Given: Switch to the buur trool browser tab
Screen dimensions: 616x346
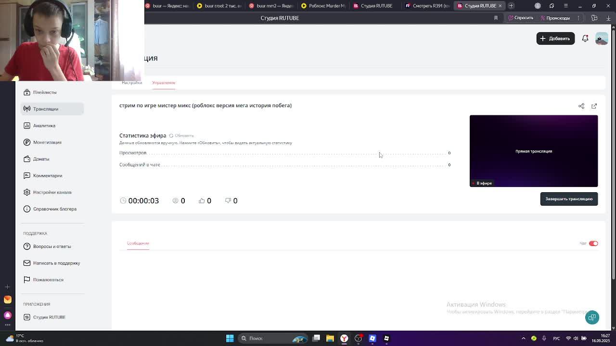Looking at the screenshot, I should [x=219, y=6].
